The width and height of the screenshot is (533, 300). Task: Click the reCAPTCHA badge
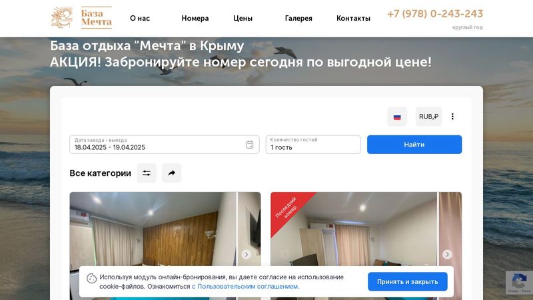[519, 282]
